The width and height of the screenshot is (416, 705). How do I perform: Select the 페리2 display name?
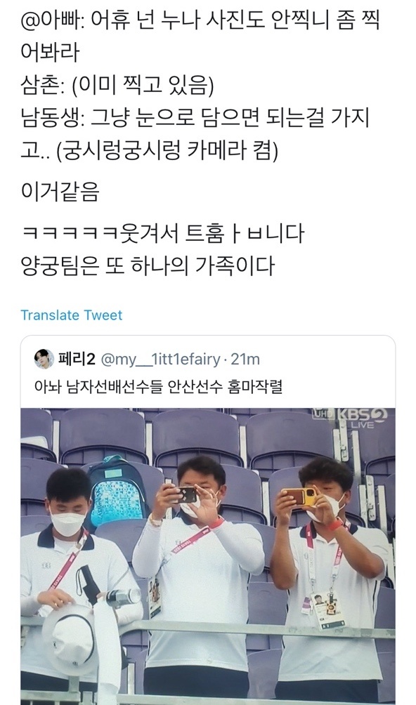click(77, 360)
